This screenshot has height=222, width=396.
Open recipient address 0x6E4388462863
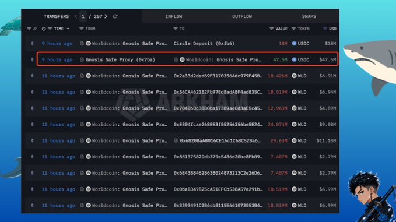click(218, 173)
